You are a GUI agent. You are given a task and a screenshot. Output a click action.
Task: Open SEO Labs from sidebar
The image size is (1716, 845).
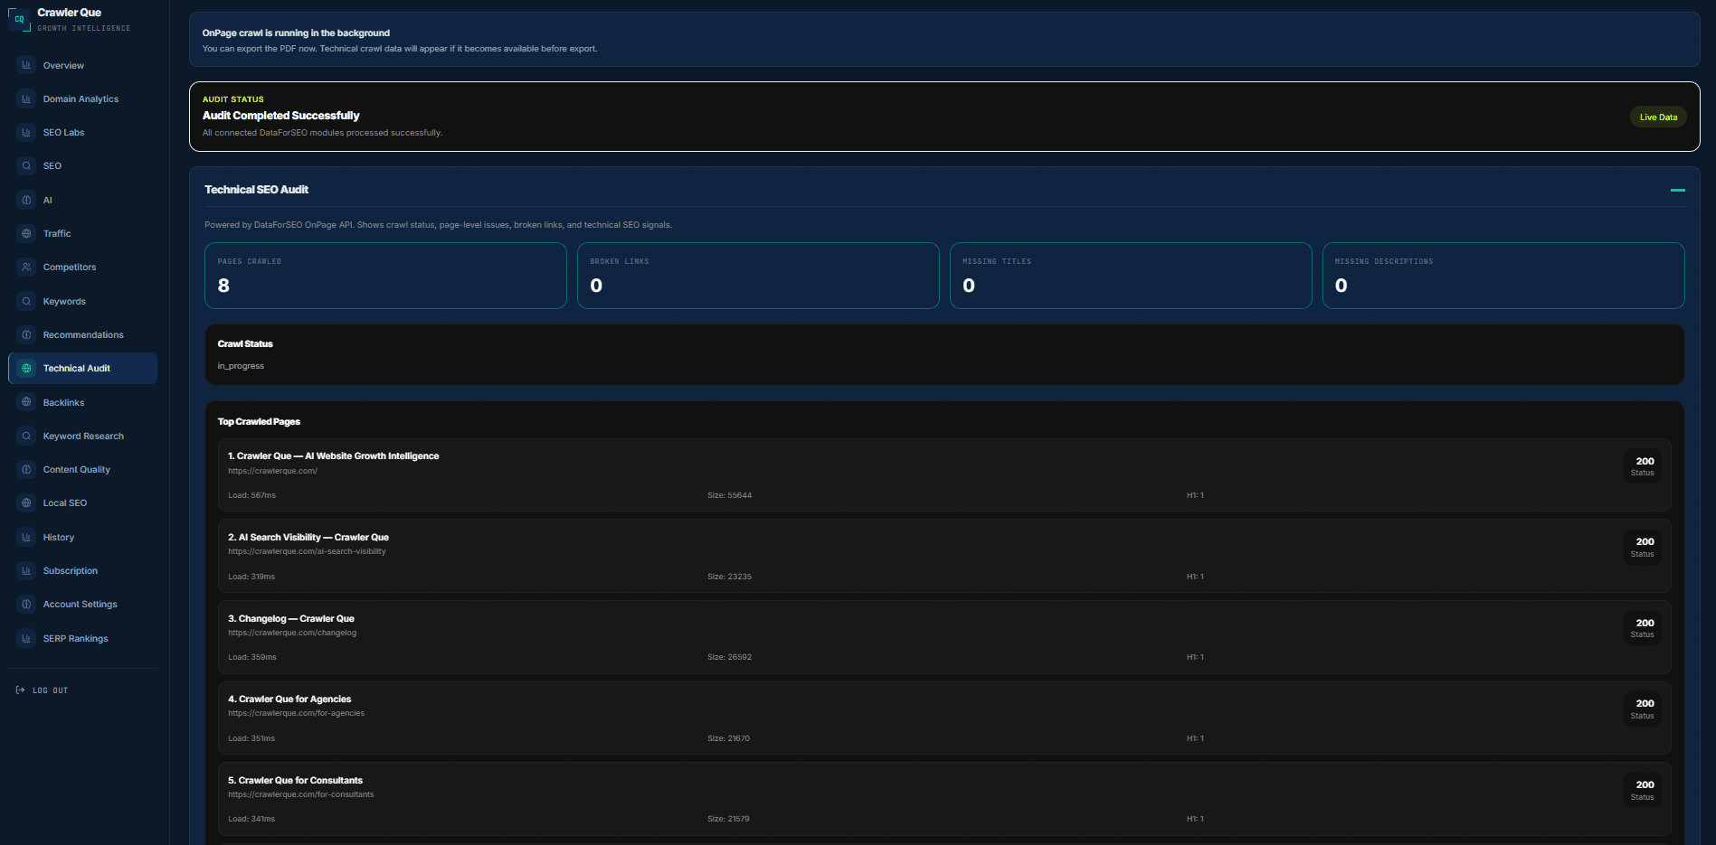pyautogui.click(x=82, y=132)
